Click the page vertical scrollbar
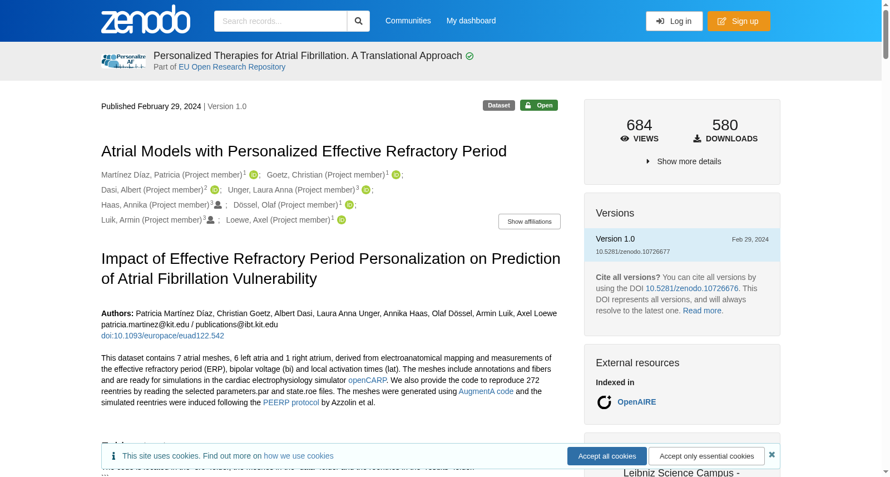The height and width of the screenshot is (477, 890). 886,238
